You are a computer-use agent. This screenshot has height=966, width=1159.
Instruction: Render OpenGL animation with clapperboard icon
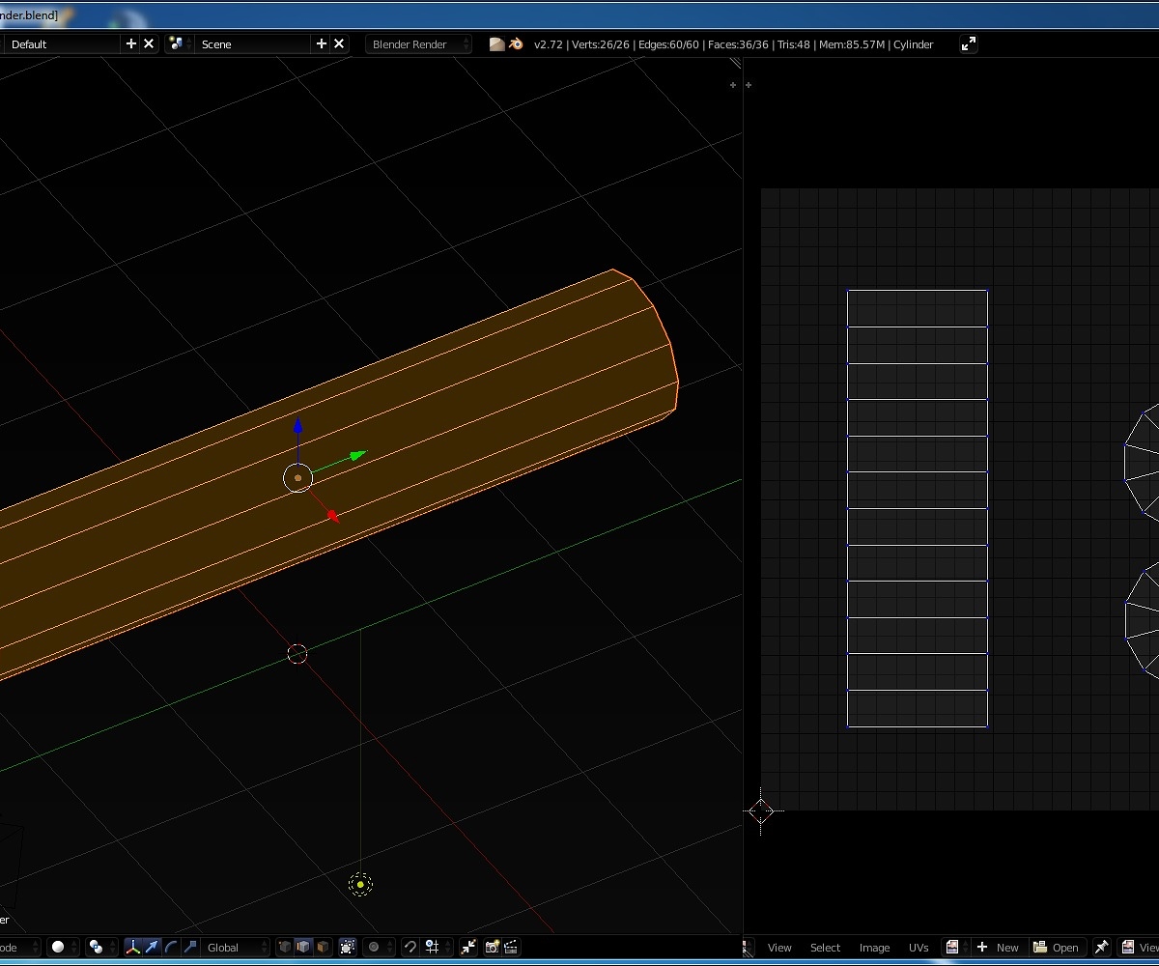click(512, 947)
